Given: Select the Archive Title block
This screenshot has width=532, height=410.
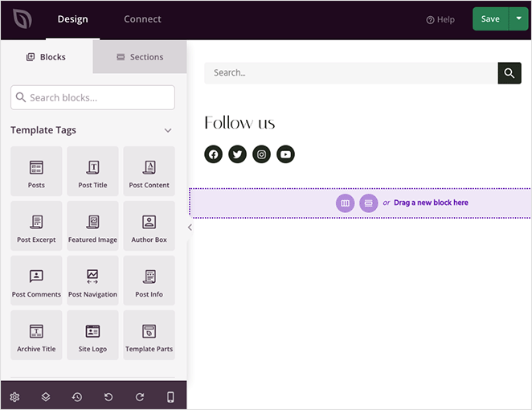Looking at the screenshot, I should pyautogui.click(x=36, y=335).
